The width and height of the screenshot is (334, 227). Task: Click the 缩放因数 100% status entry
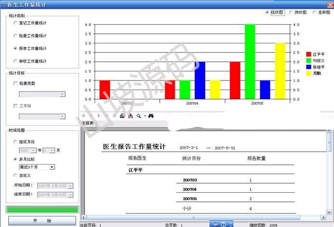tap(263, 225)
